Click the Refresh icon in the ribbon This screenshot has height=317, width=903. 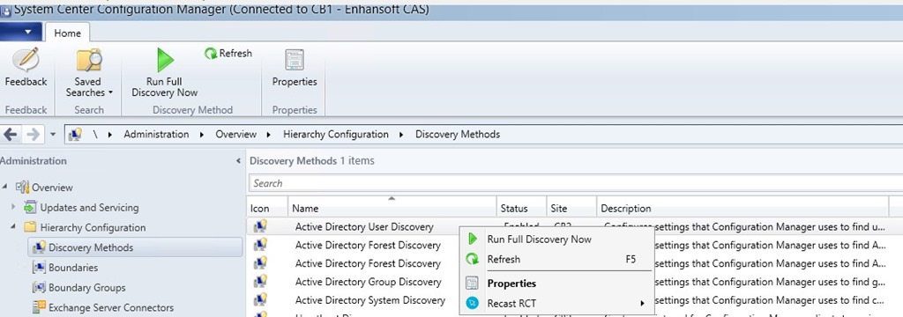(211, 54)
